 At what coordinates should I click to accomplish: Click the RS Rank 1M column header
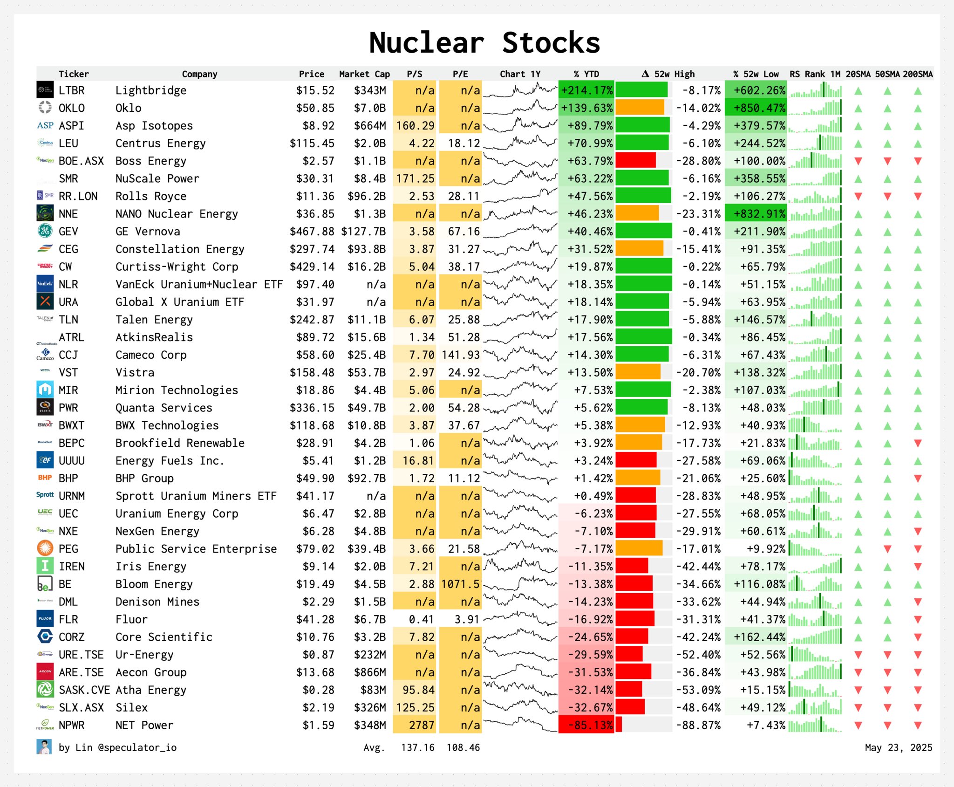(x=815, y=74)
